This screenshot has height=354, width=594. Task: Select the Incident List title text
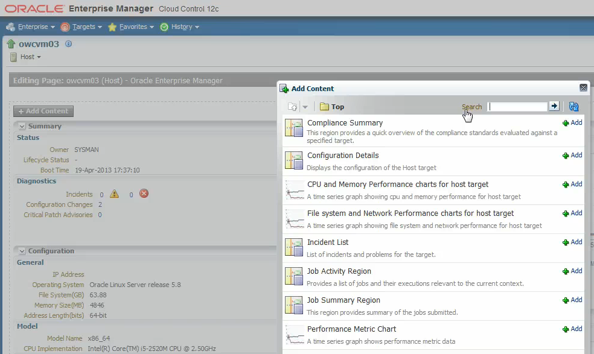pos(328,242)
